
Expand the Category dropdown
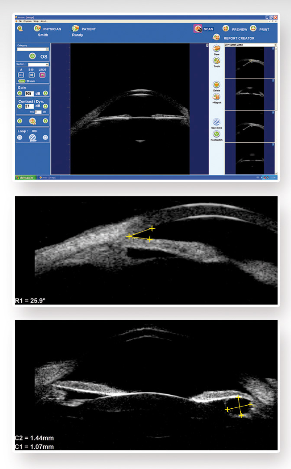(47, 49)
